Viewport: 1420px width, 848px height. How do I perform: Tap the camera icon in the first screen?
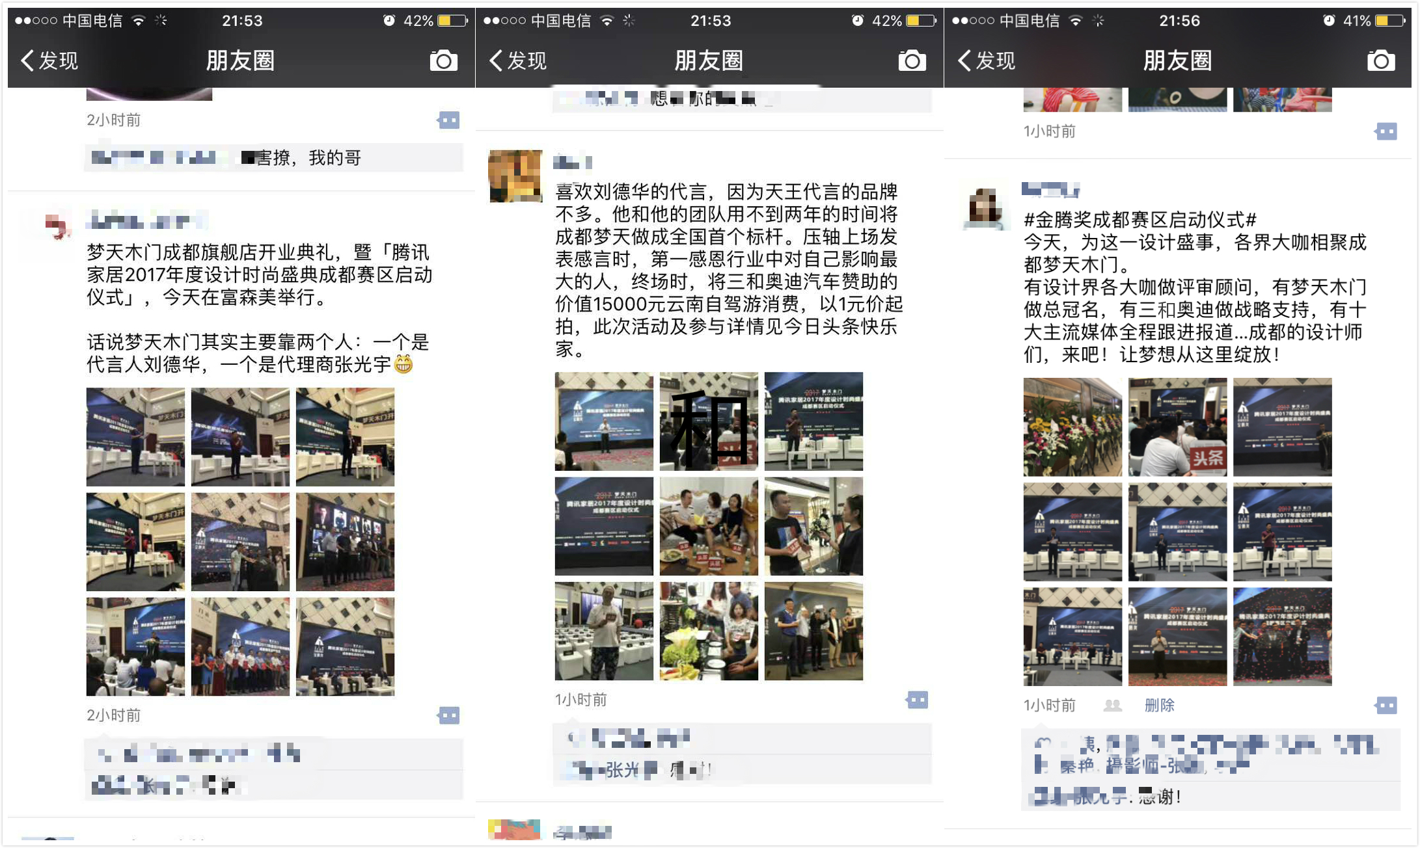(443, 60)
